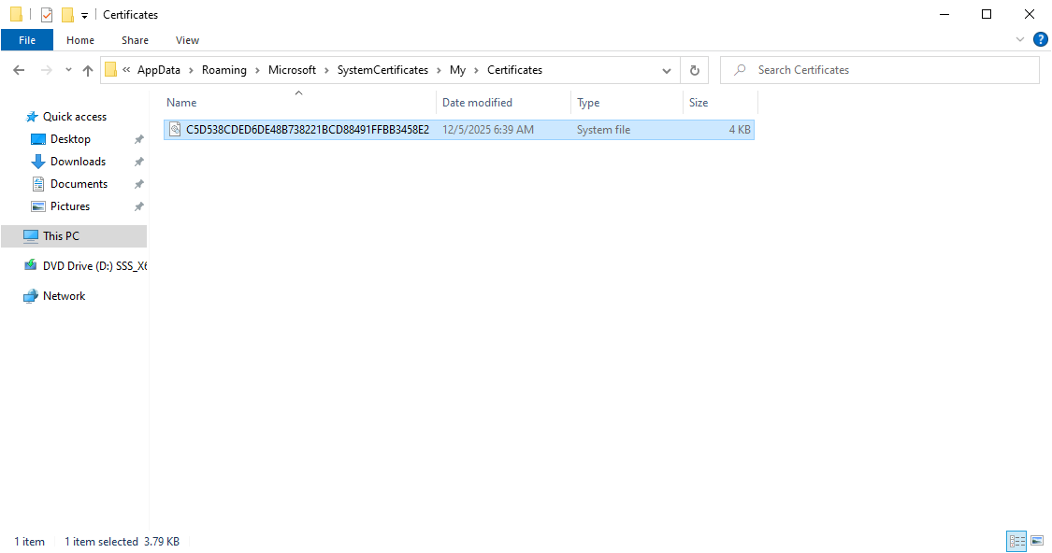Open address bar history dropdown arrow
Screen dimensions: 1052x553
point(666,70)
